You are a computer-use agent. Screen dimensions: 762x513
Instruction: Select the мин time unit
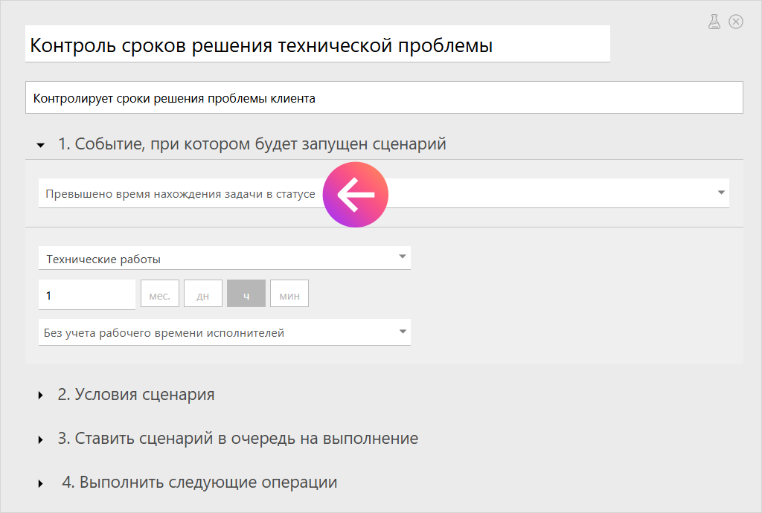click(289, 295)
